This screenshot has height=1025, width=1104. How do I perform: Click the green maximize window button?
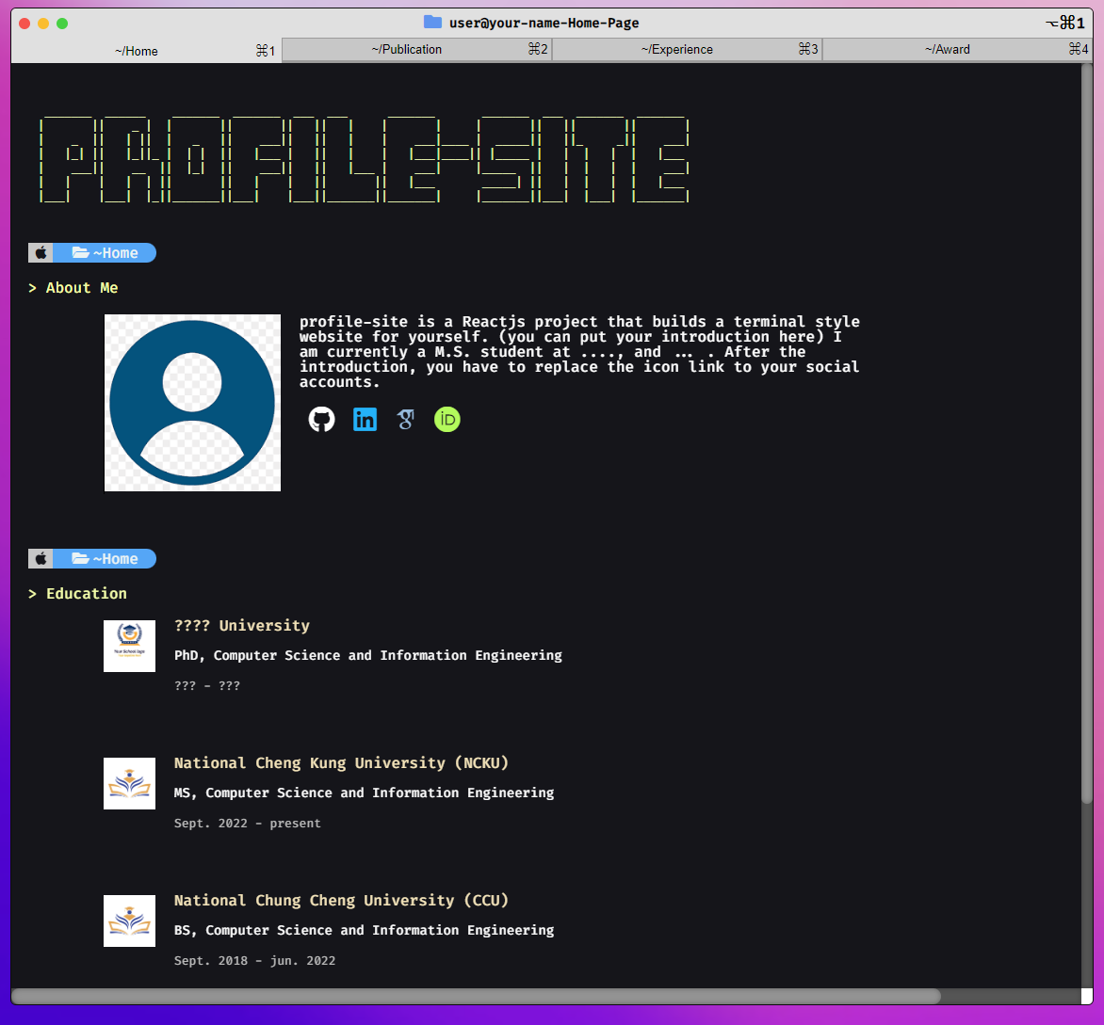(x=62, y=24)
